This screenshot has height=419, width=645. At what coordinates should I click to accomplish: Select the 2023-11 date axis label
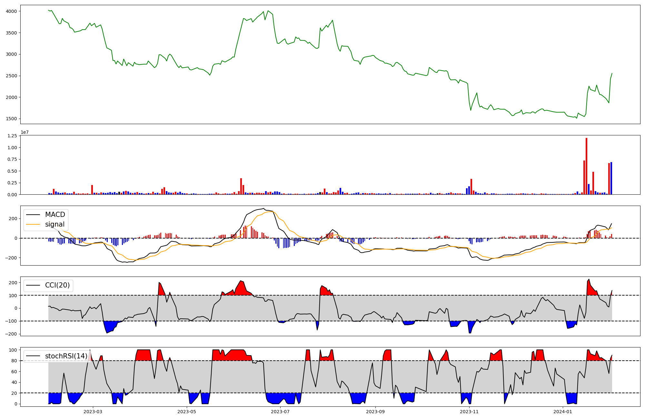pos(469,412)
